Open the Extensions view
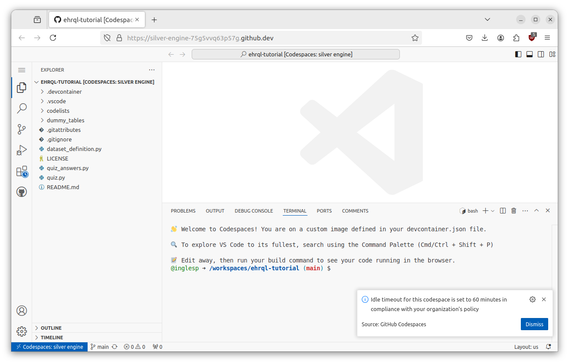Image resolution: width=569 pixels, height=364 pixels. click(x=22, y=171)
